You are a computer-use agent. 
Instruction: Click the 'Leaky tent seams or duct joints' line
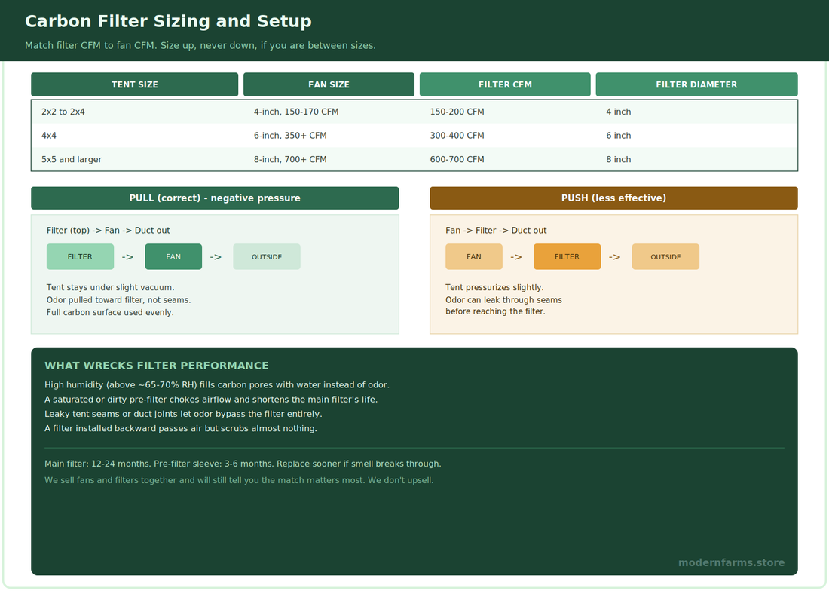[x=183, y=414]
